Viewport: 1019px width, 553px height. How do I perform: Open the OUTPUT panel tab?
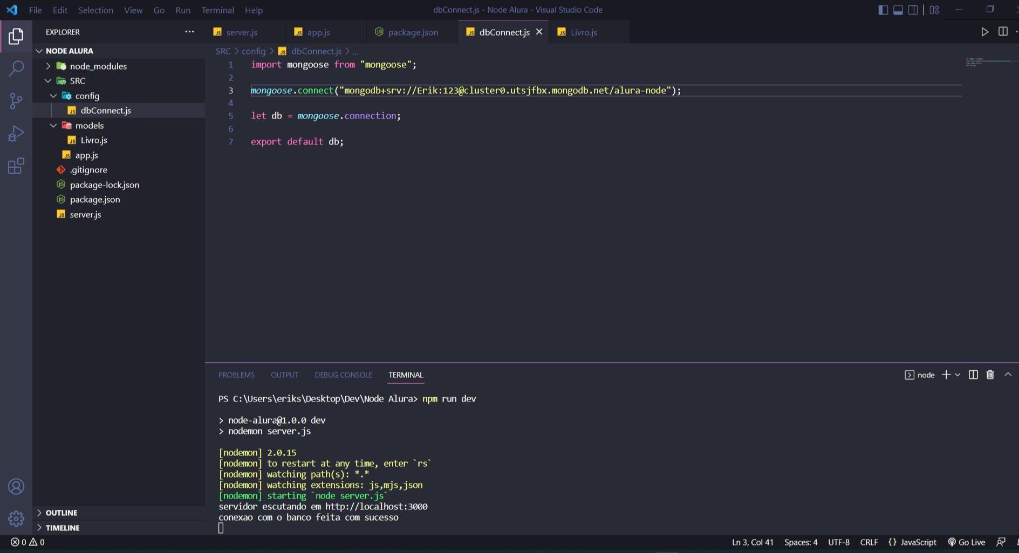coord(284,375)
